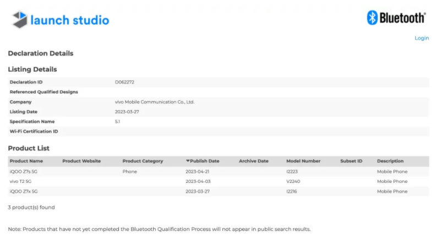Click the launch studio wordmark

point(70,20)
